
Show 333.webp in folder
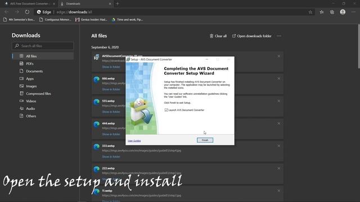coord(111,157)
